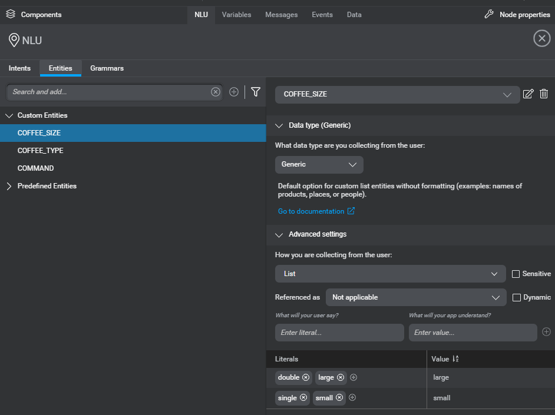The width and height of the screenshot is (555, 415).
Task: Remove the literal 'double' from large
Action: [305, 377]
